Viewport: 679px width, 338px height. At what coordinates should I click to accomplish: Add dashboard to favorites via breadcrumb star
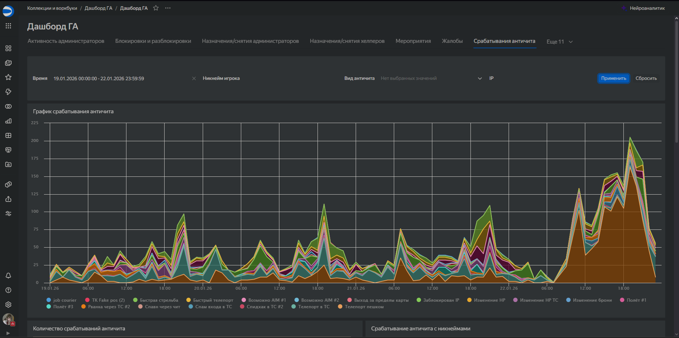156,8
